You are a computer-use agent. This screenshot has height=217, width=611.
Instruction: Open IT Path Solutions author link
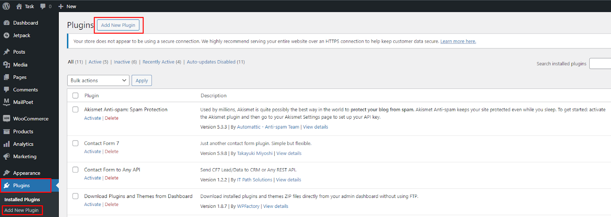tap(255, 180)
